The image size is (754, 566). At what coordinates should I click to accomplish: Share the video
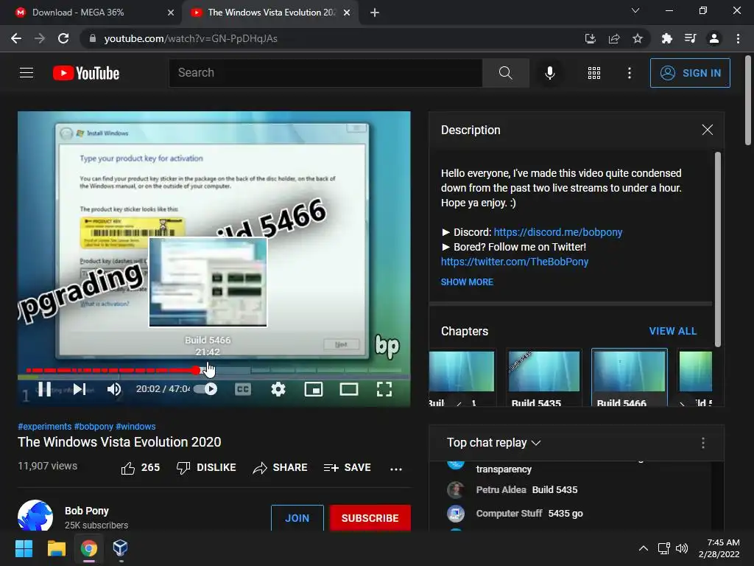pos(280,467)
